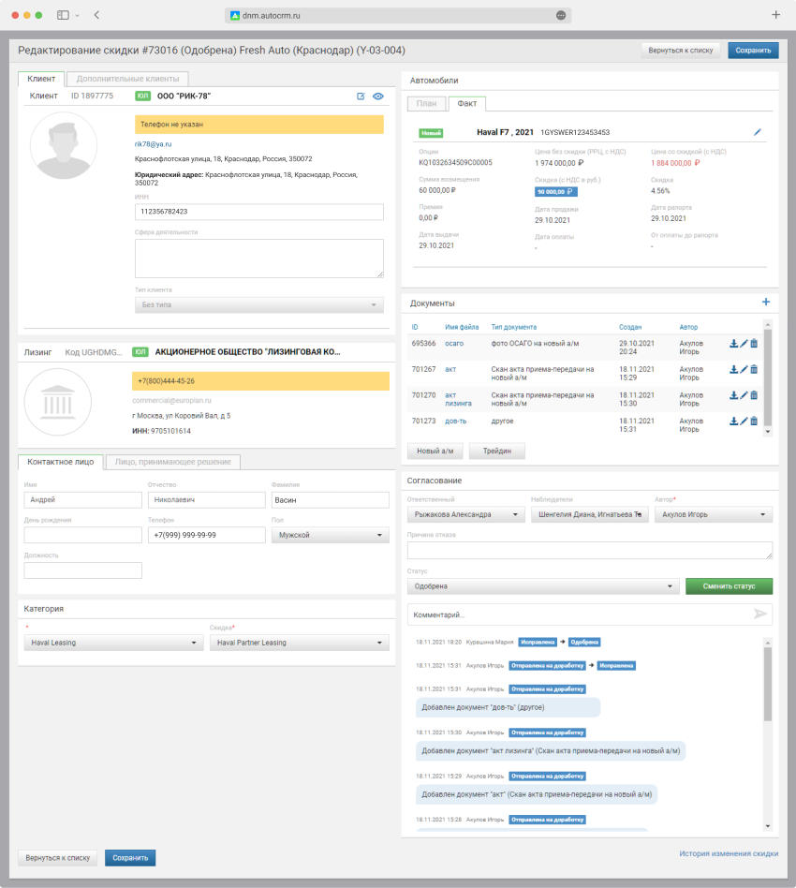Open История изменения скидки link
Image resolution: width=796 pixels, height=888 pixels.
coord(728,853)
